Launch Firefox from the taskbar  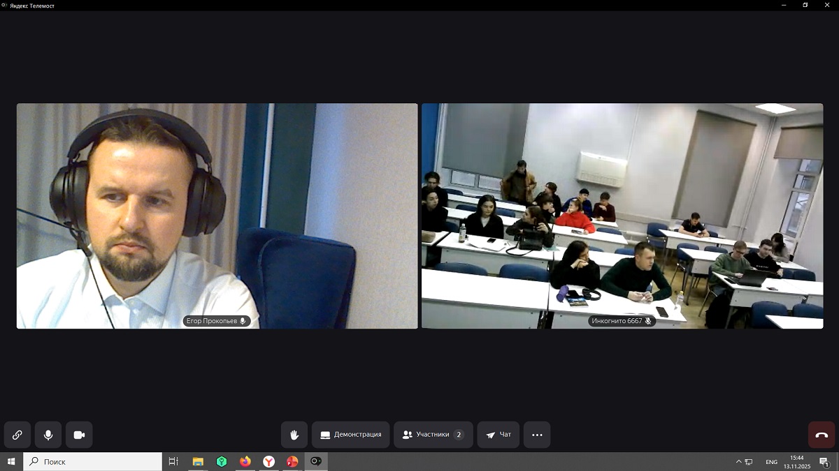point(245,461)
